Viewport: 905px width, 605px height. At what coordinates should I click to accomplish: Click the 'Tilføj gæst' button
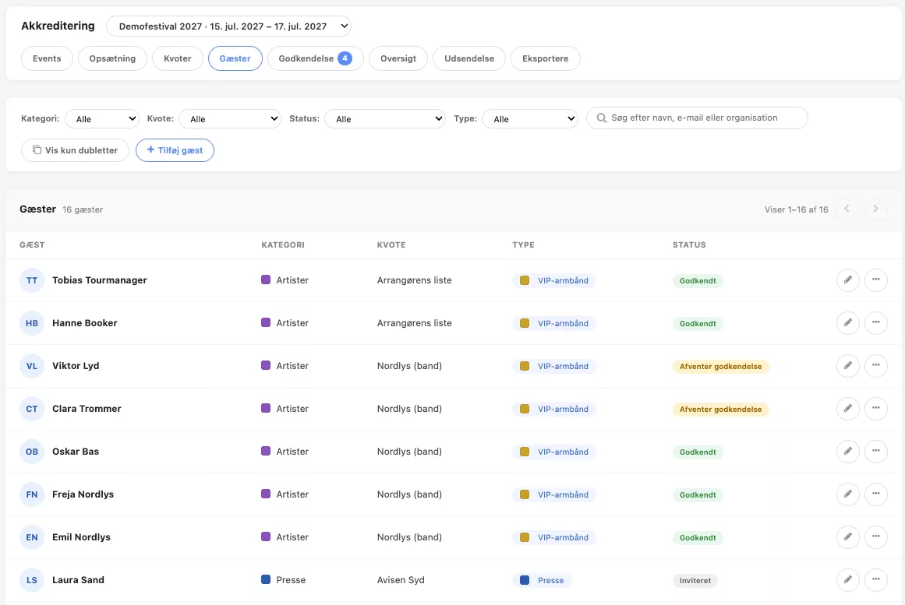click(x=175, y=150)
